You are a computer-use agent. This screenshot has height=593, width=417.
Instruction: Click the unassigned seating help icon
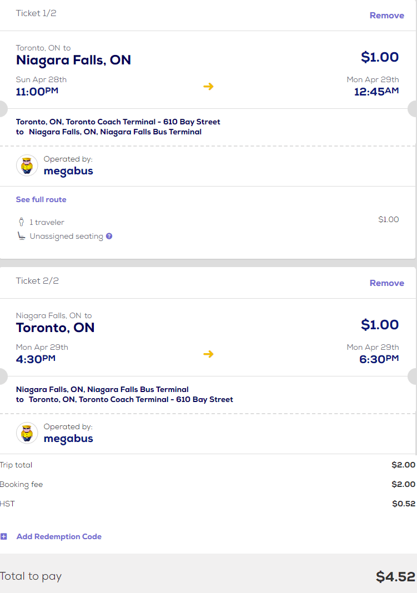[x=109, y=236]
